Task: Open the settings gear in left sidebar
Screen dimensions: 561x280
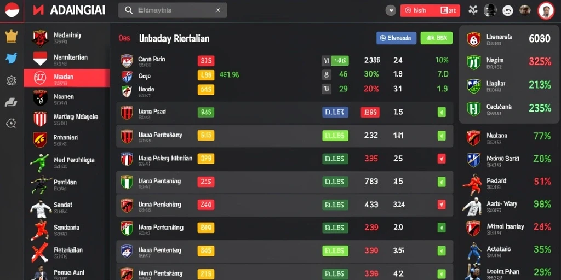Action: [x=12, y=81]
